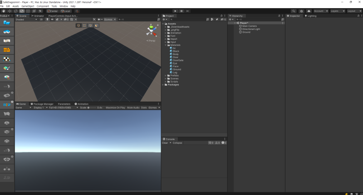Viewport: 363px width, 195px height.
Task: Open Unity Collab package icon
Action: click(x=301, y=11)
